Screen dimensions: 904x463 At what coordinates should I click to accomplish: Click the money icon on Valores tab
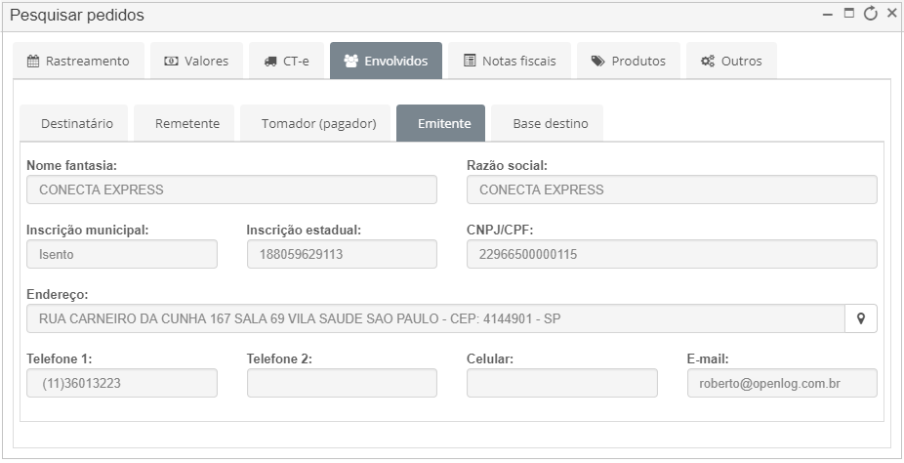171,61
